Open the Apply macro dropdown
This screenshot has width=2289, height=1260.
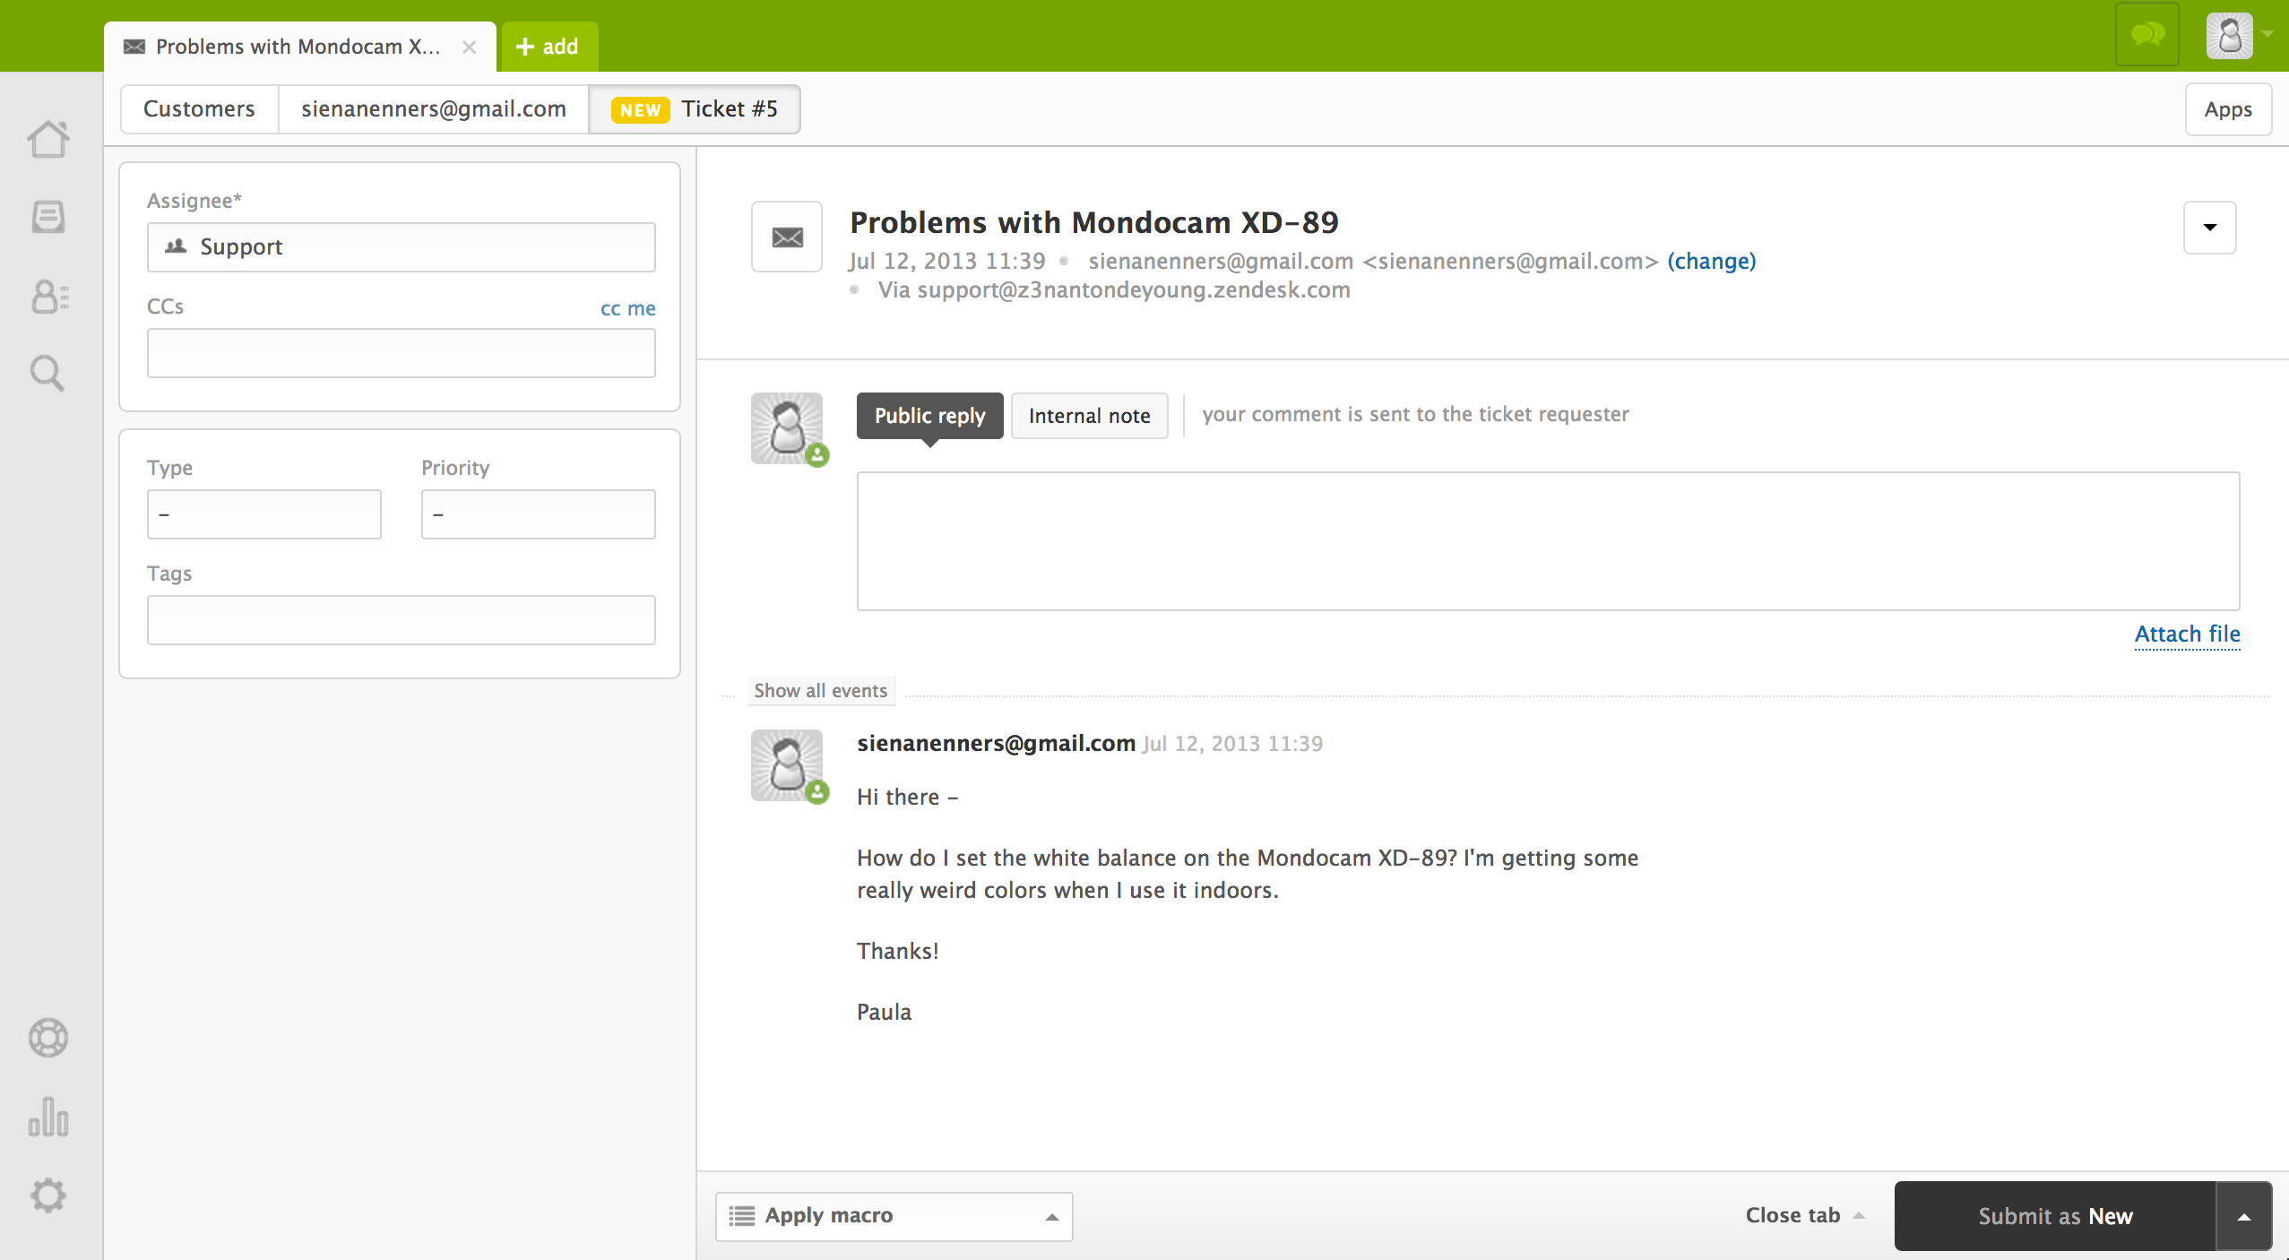pyautogui.click(x=894, y=1216)
